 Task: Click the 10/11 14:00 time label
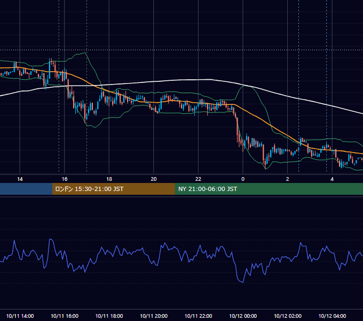pos(20,316)
